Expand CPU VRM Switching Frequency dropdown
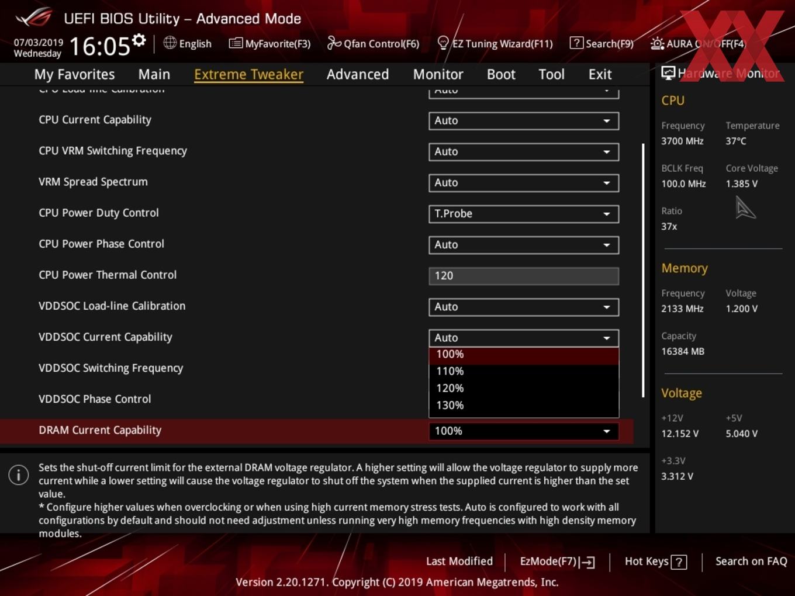 (524, 151)
